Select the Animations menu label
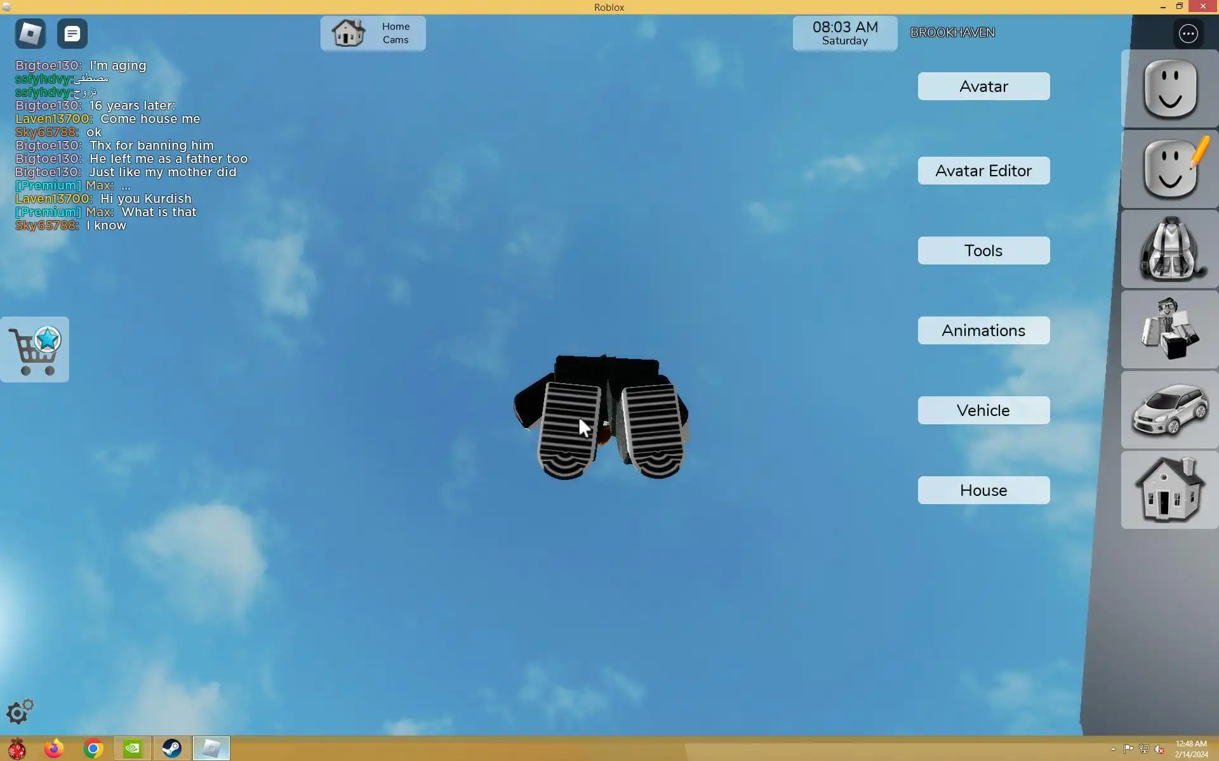This screenshot has width=1219, height=761. pyautogui.click(x=983, y=330)
